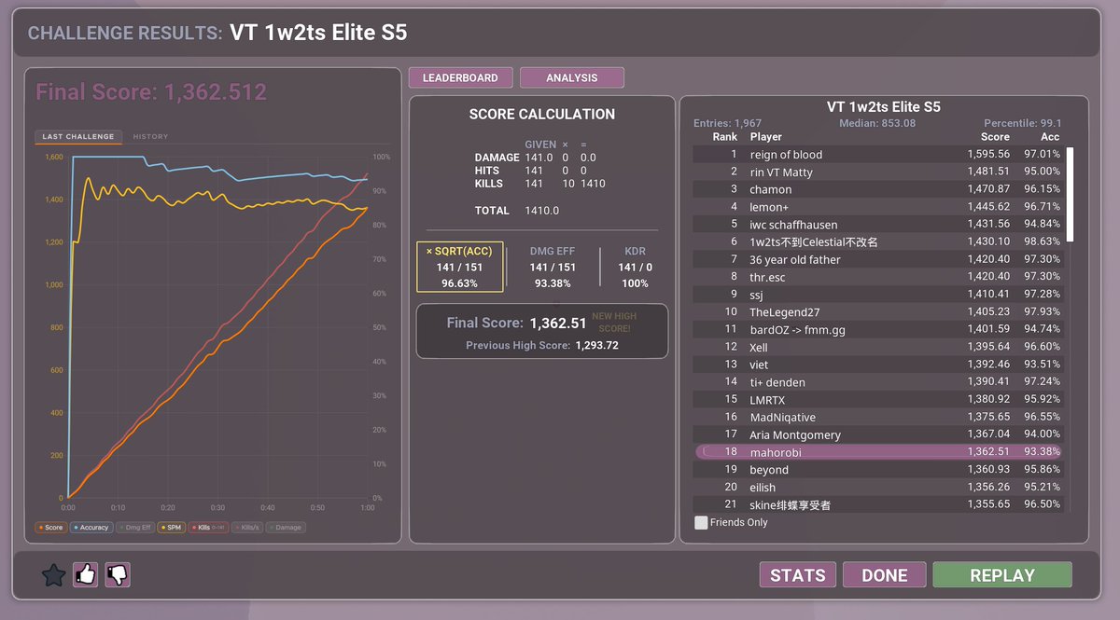Open the History tab

coord(150,137)
